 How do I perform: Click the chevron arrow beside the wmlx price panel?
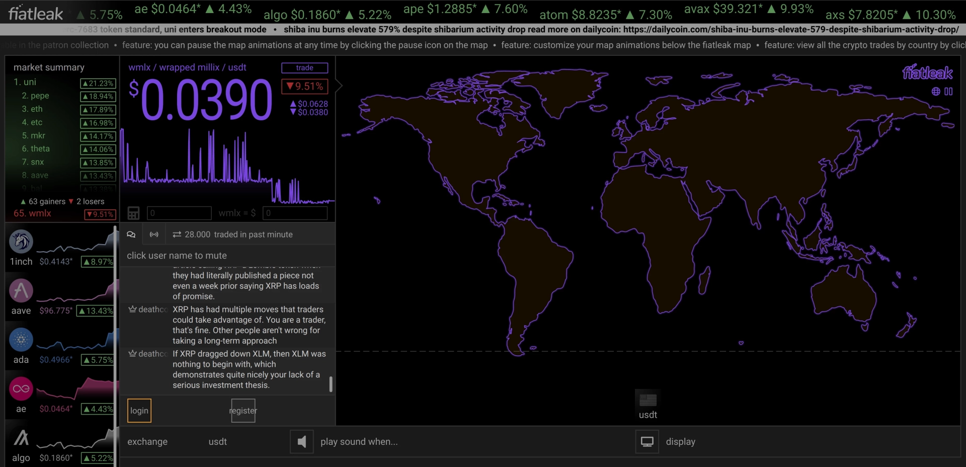(339, 86)
